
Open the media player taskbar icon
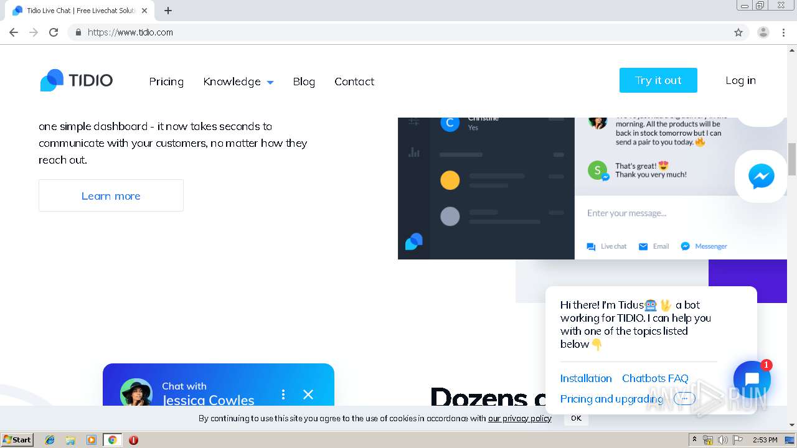tap(92, 440)
